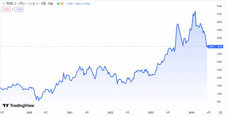
Task: Click the 1200 price axis label
Action: (x=219, y=94)
